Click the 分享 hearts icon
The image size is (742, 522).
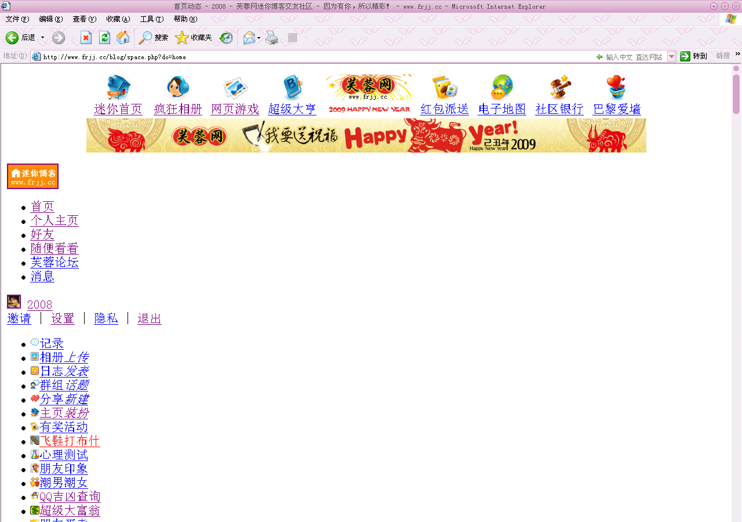pyautogui.click(x=35, y=398)
